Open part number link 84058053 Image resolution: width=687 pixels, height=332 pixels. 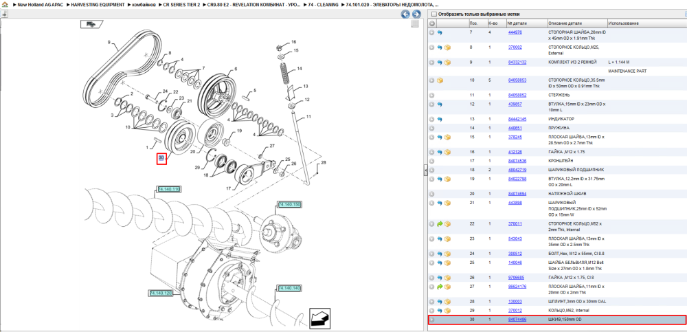pos(517,80)
